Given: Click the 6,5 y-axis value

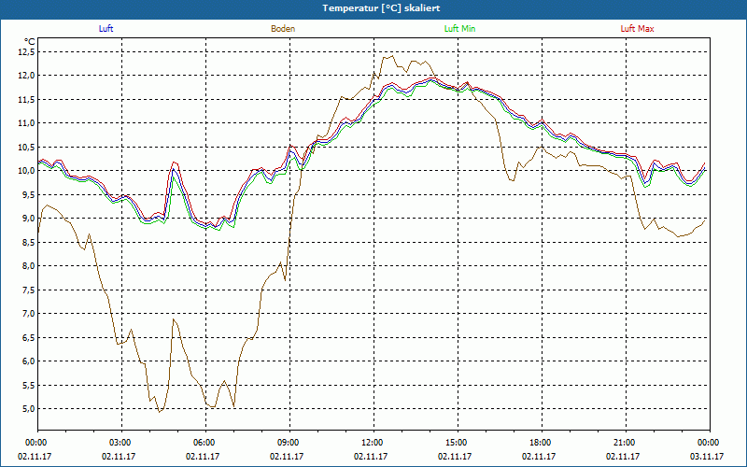Looking at the screenshot, I should [28, 338].
